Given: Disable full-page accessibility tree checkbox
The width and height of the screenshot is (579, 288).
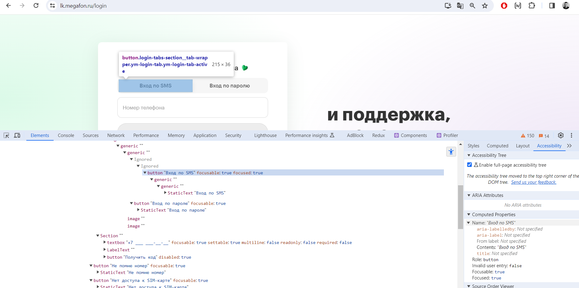Looking at the screenshot, I should 469,165.
